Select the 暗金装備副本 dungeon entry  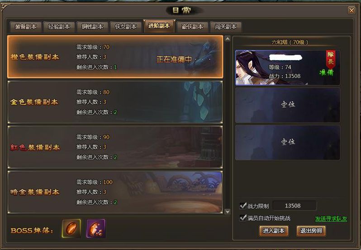tap(115, 192)
